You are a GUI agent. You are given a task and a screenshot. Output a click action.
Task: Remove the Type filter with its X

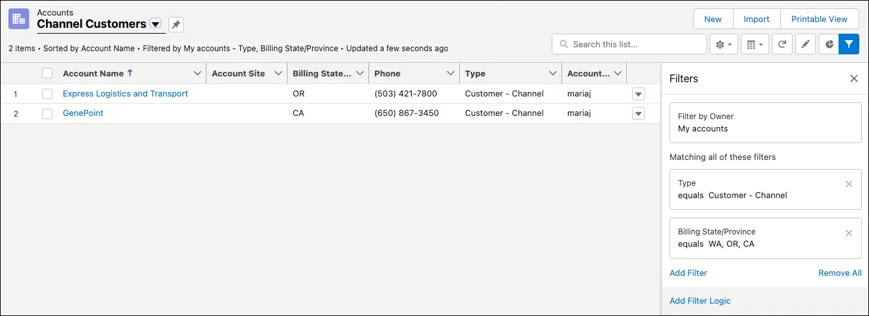[x=849, y=184]
